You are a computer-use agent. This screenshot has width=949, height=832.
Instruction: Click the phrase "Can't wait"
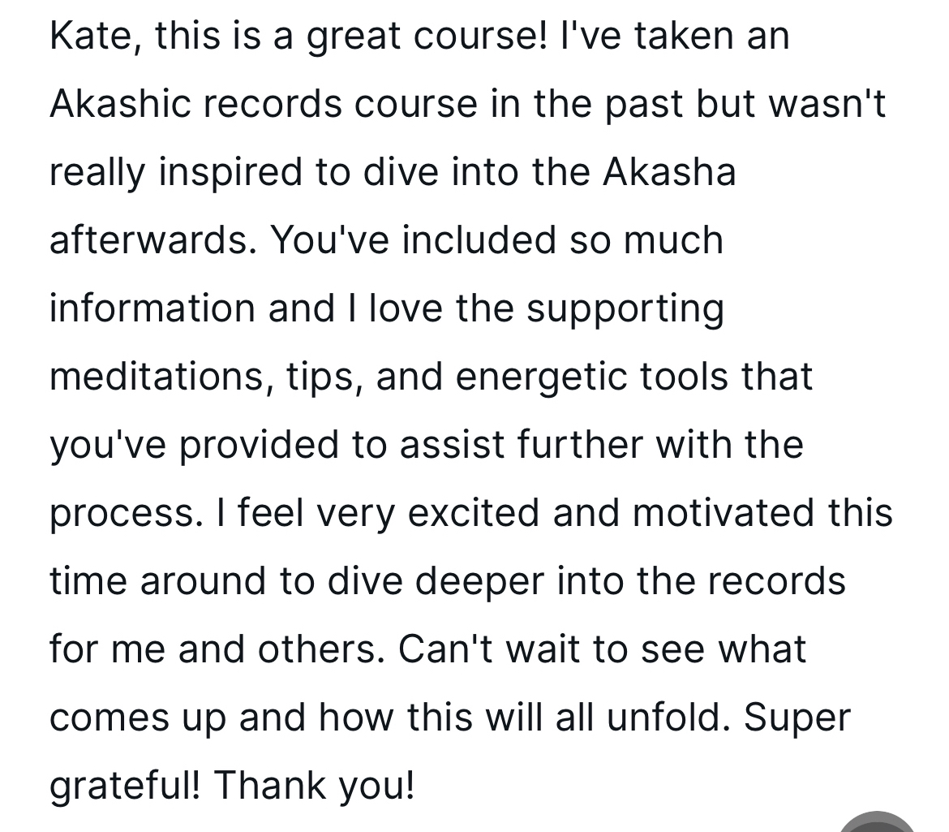coord(492,650)
